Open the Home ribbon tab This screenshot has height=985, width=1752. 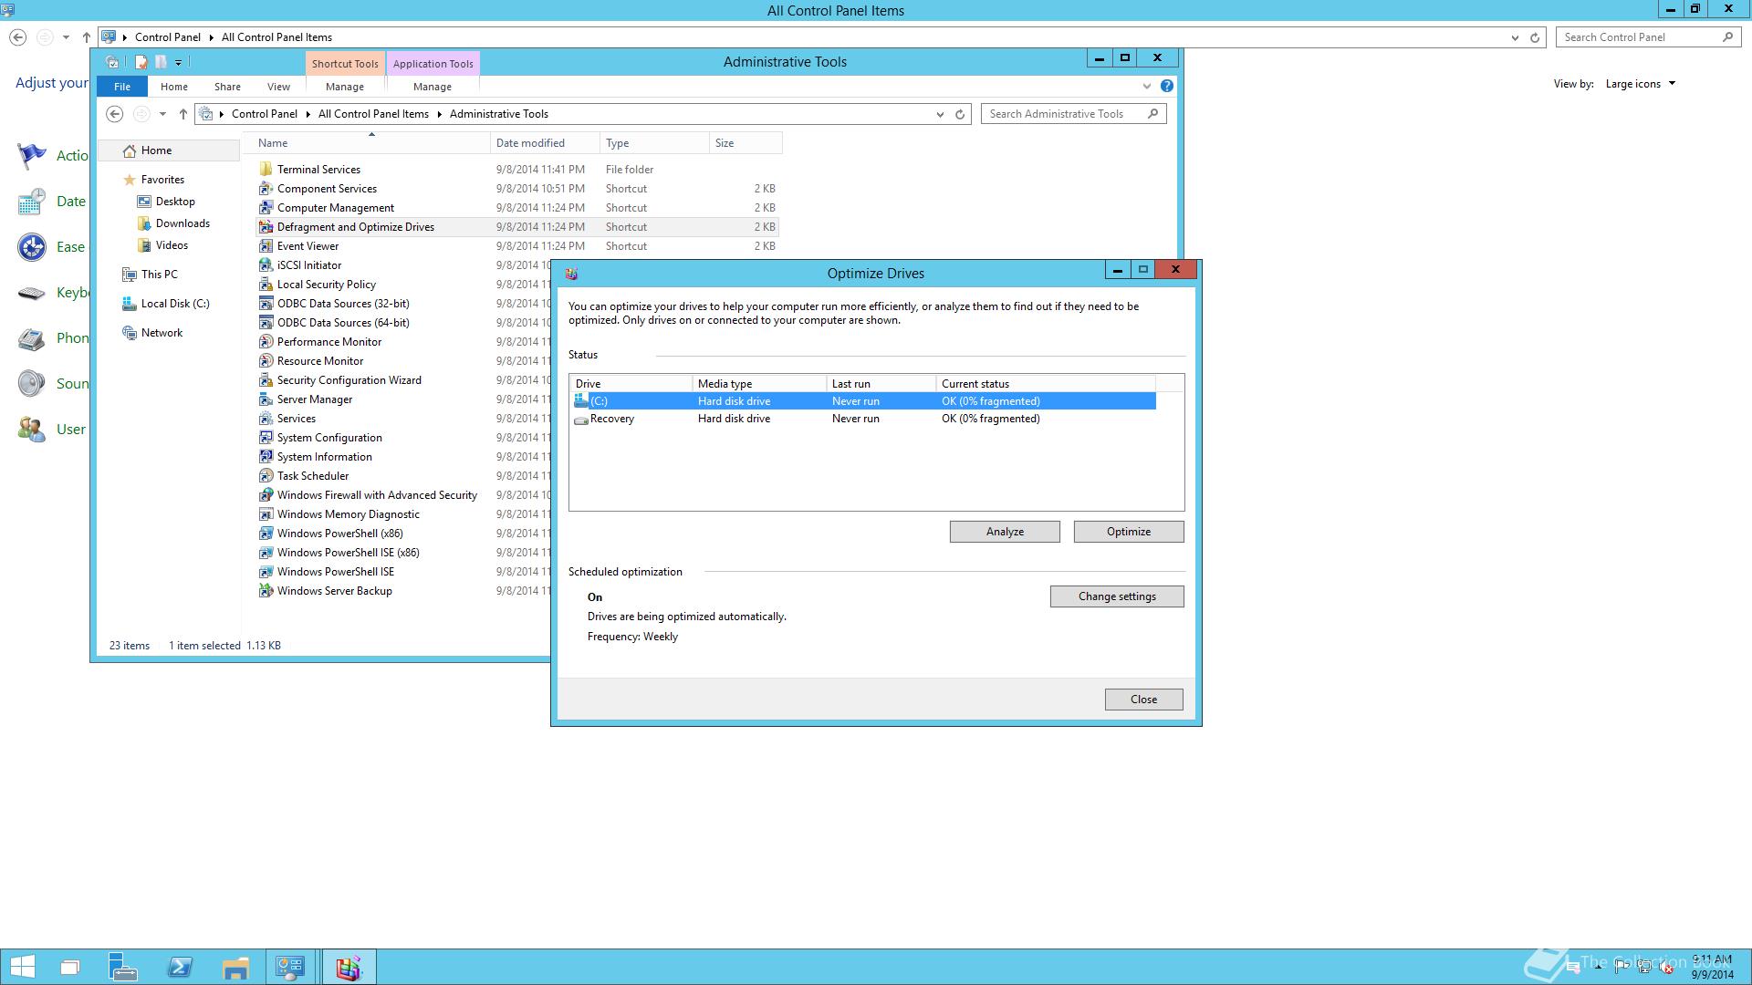(174, 87)
